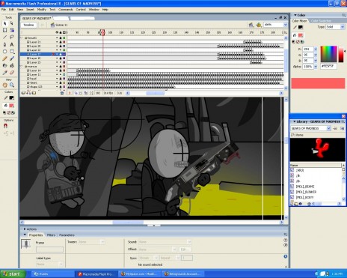Screen dimensions: 347x278
Task: Click the Windows start button
Action: coord(13,274)
